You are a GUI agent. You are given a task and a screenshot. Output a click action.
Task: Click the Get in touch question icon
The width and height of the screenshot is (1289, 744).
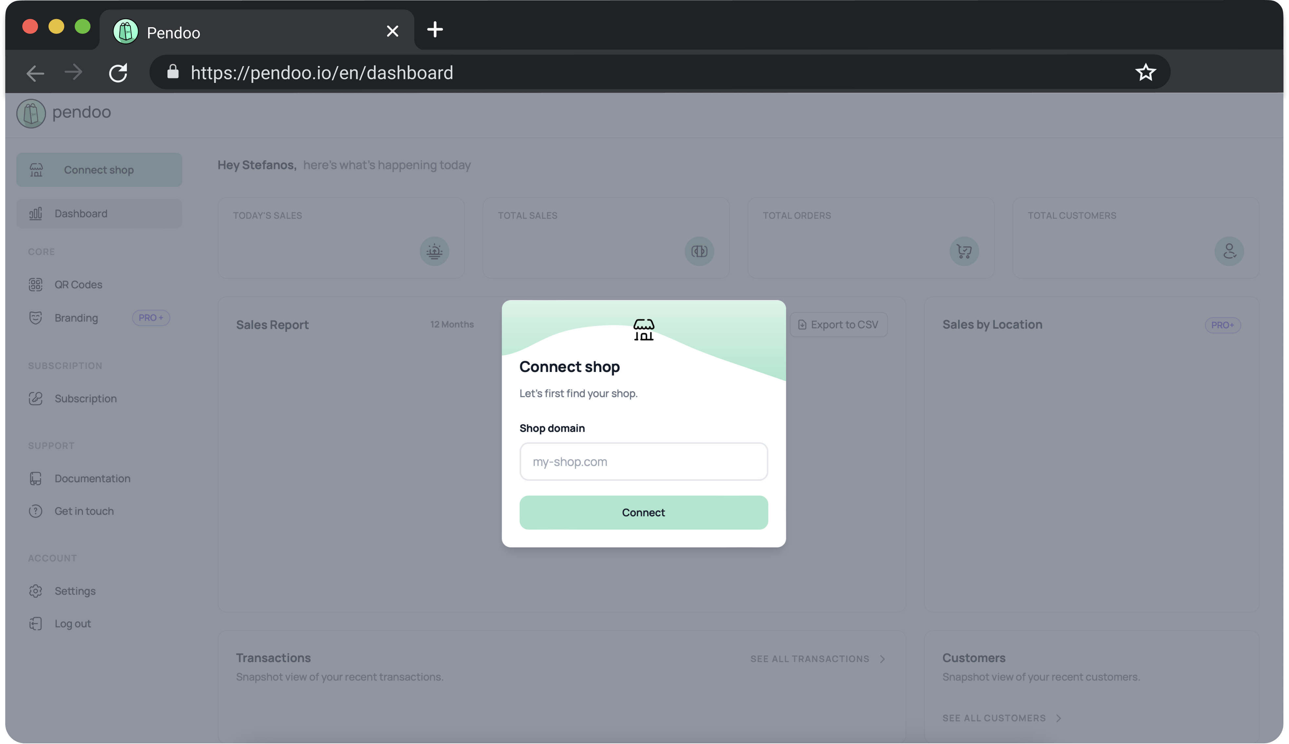click(36, 511)
